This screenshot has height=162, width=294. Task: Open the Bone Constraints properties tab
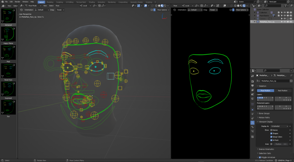coord(252,132)
